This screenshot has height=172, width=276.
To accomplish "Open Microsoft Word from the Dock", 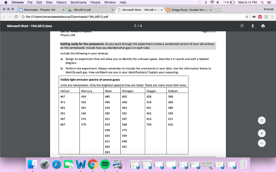I will tap(81, 164).
